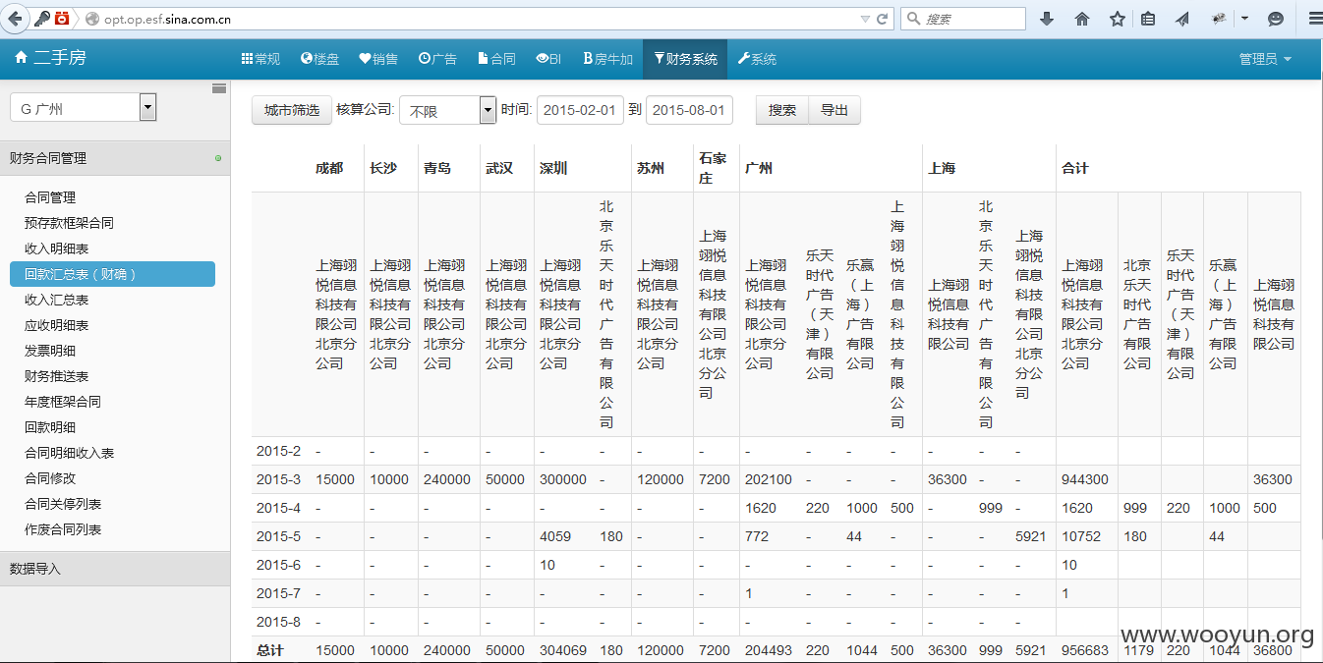Click the 深圳 column header
The width and height of the screenshot is (1323, 663).
[553, 168]
